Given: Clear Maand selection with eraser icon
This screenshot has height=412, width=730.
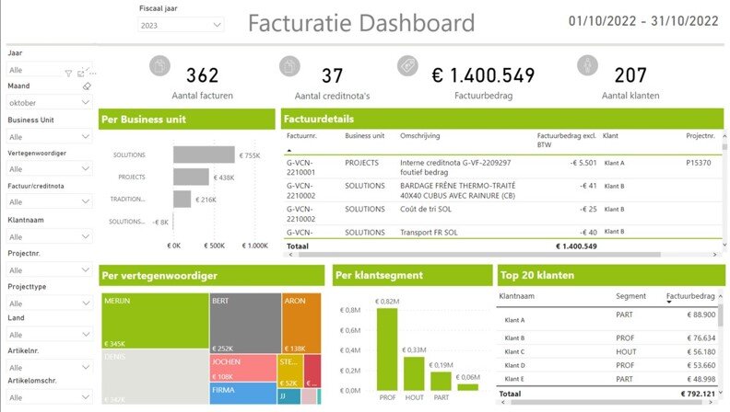Looking at the screenshot, I should (87, 86).
